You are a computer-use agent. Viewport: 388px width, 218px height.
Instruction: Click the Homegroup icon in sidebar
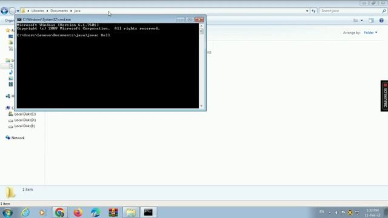tap(8, 96)
